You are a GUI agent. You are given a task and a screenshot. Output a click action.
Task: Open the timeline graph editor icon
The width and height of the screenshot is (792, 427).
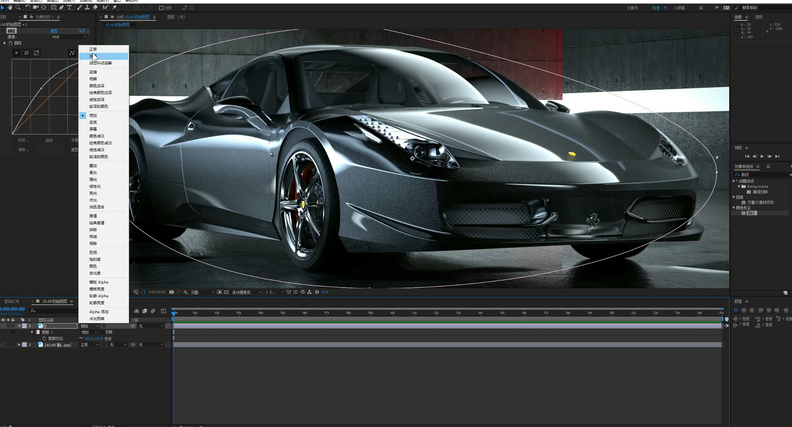coord(163,311)
